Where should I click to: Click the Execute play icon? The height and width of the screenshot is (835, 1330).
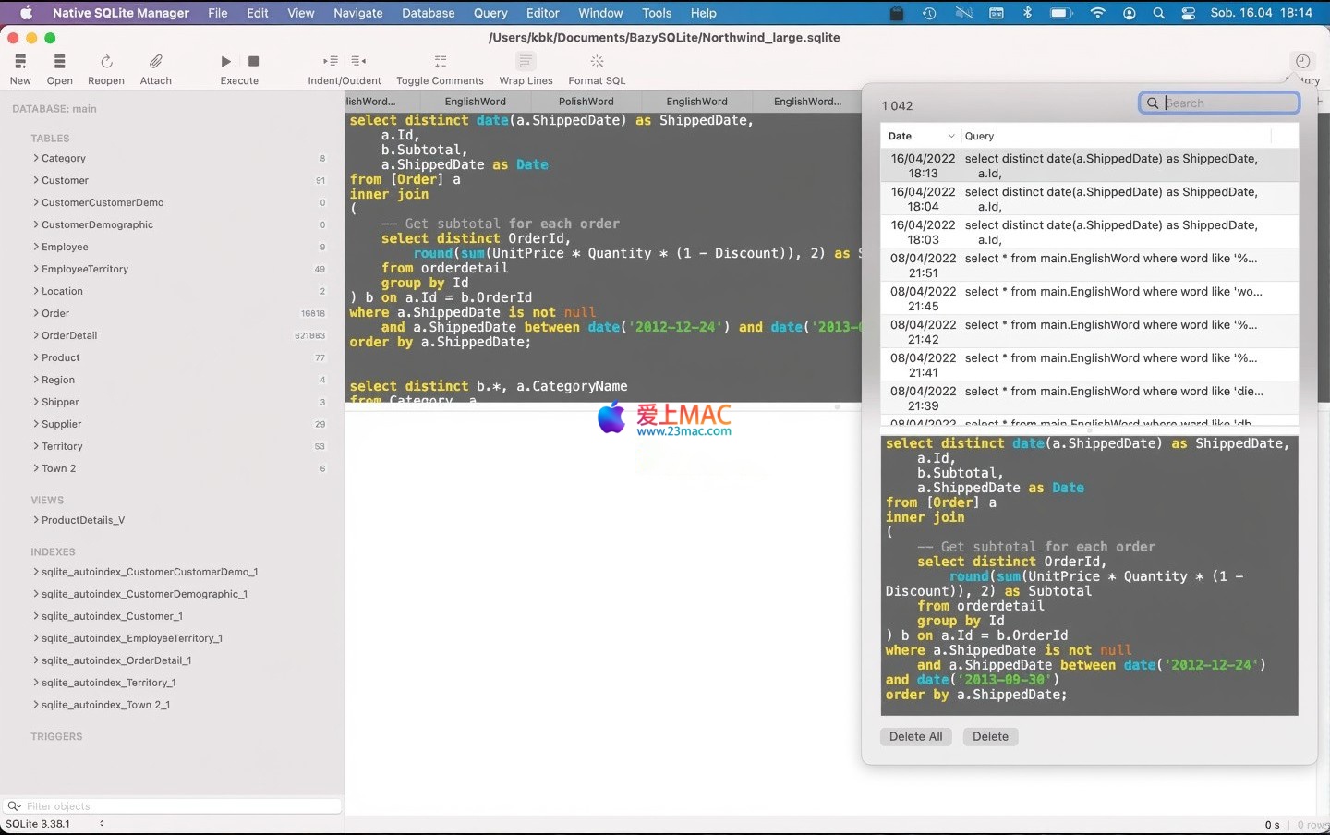(x=226, y=62)
